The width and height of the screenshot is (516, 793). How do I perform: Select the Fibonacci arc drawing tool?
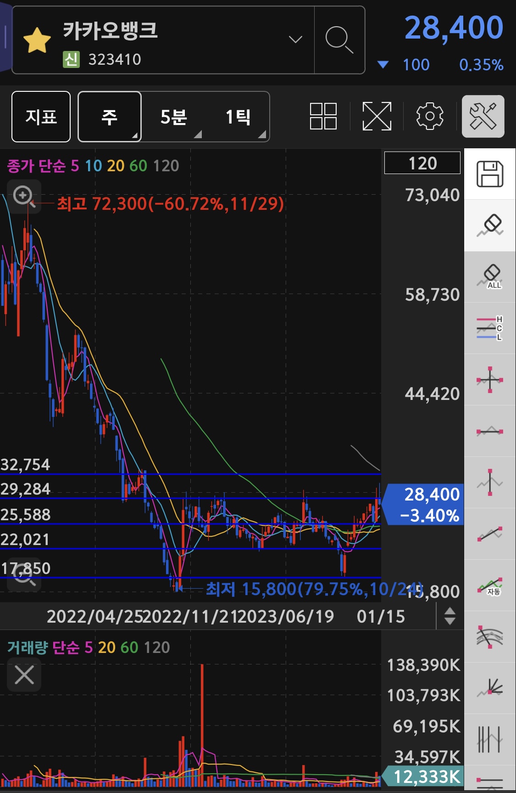pos(490,637)
